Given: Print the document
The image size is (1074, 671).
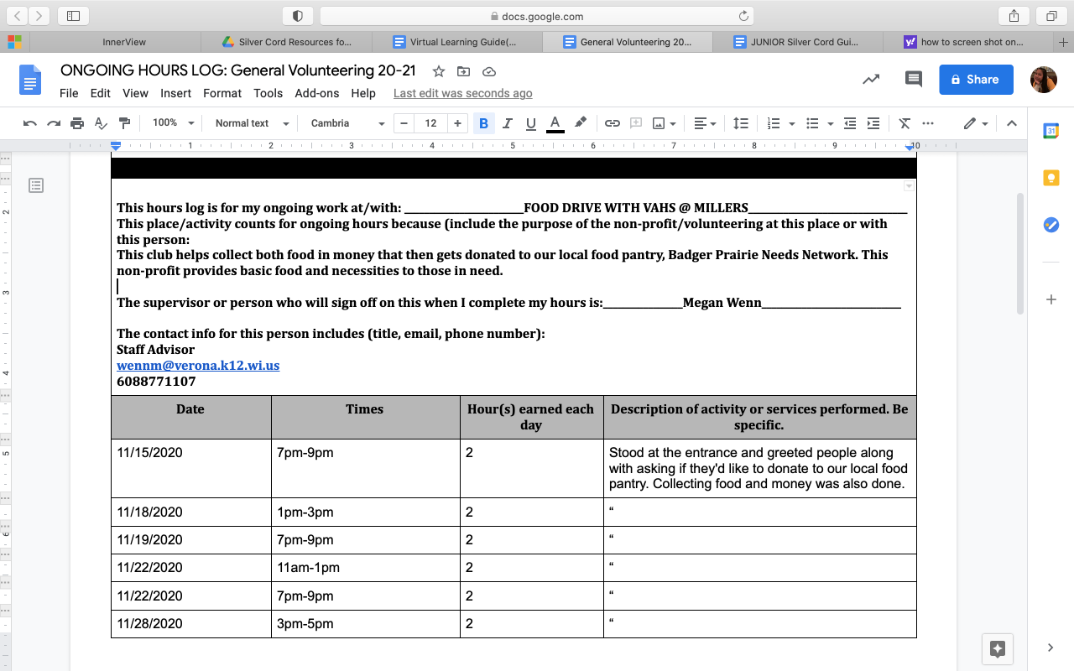Looking at the screenshot, I should point(77,123).
